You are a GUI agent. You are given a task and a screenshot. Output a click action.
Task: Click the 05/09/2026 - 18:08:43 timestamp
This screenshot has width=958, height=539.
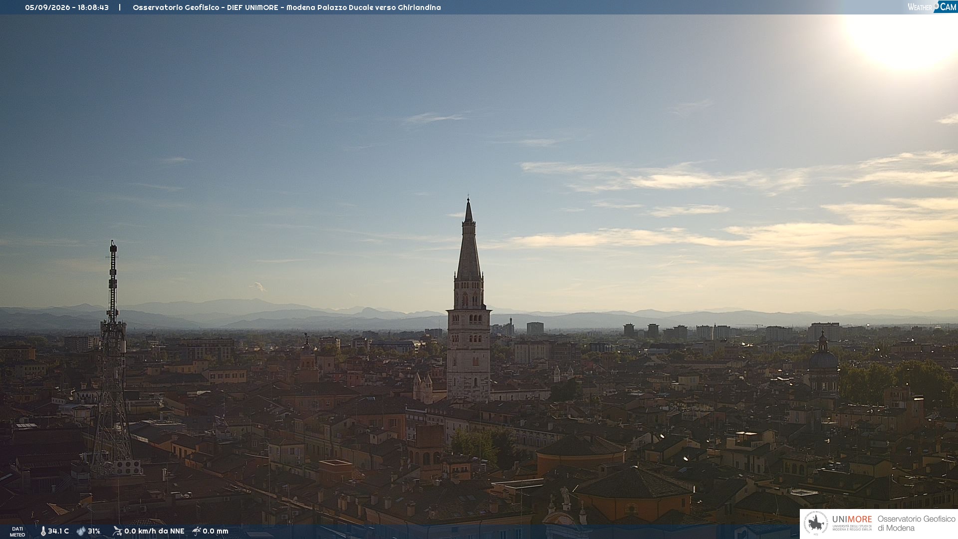[67, 7]
